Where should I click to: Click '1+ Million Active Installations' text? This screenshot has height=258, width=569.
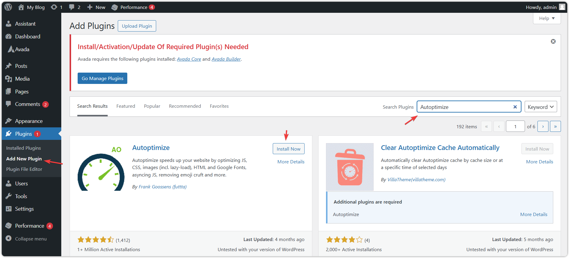tap(109, 250)
